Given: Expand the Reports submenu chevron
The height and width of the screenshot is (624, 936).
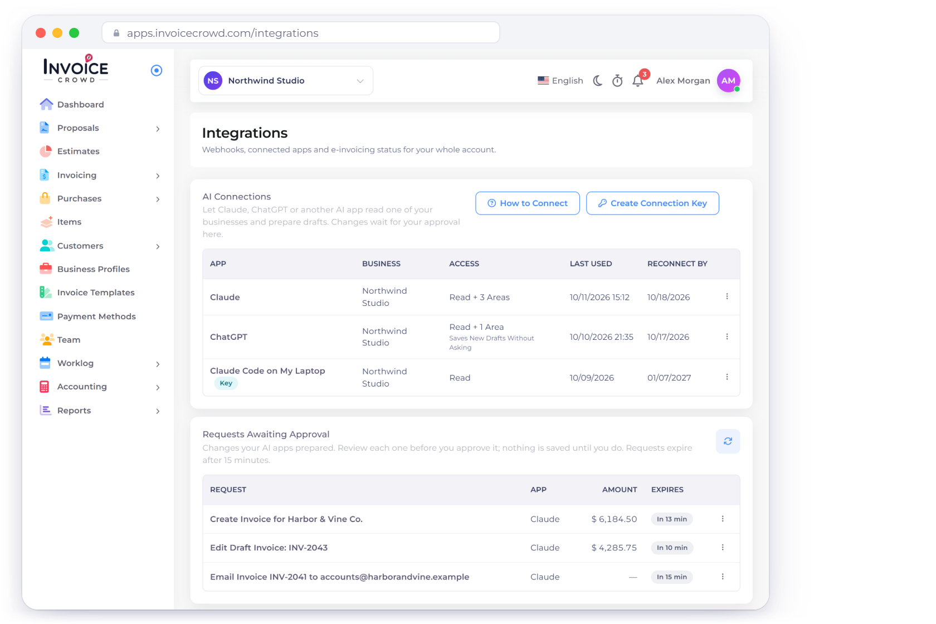Looking at the screenshot, I should 158,411.
